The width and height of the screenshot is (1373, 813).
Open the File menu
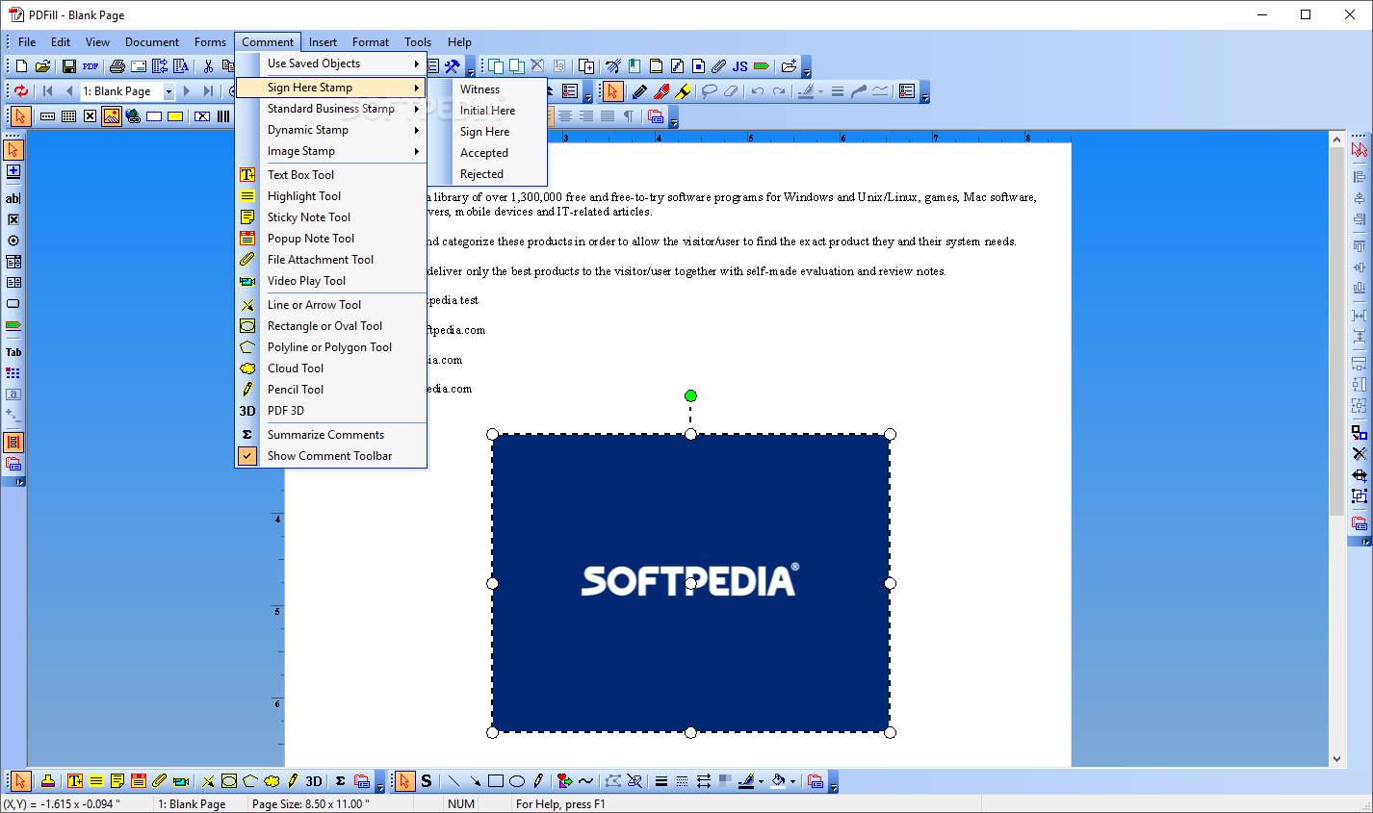click(x=27, y=42)
